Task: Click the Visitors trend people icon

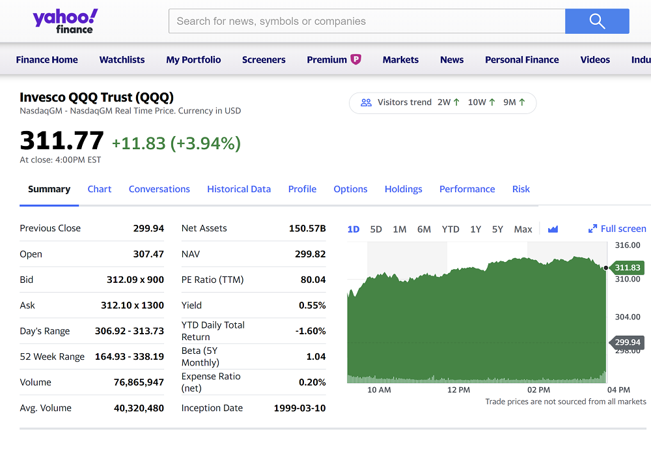Action: tap(366, 102)
